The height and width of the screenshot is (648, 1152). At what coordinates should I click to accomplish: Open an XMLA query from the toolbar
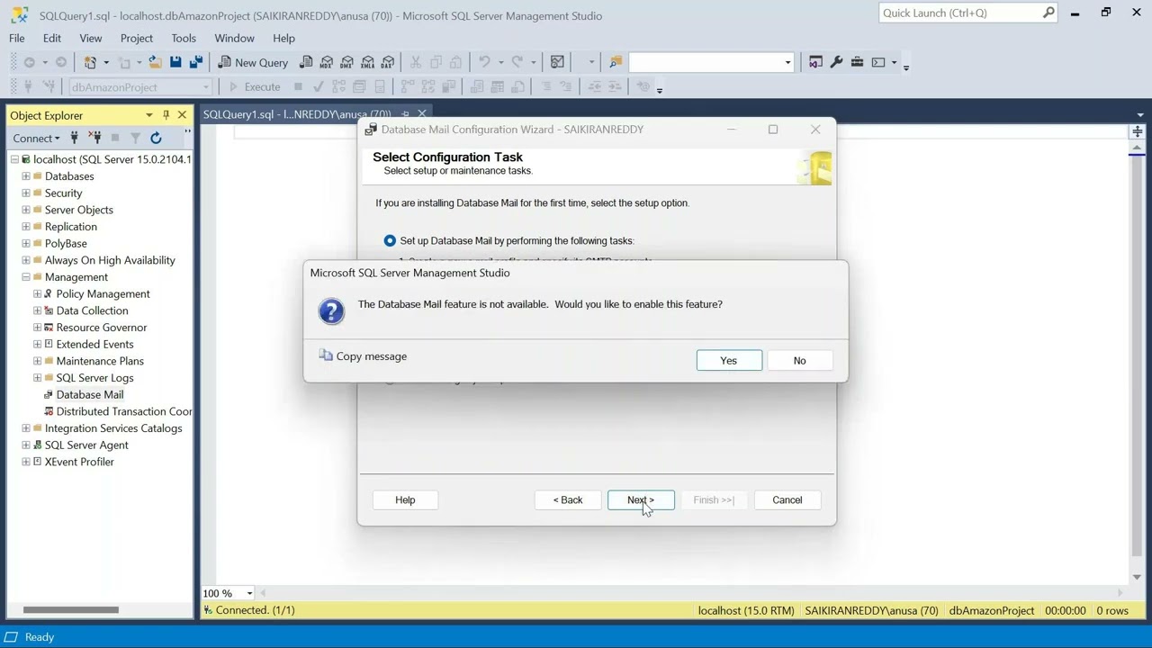point(367,62)
